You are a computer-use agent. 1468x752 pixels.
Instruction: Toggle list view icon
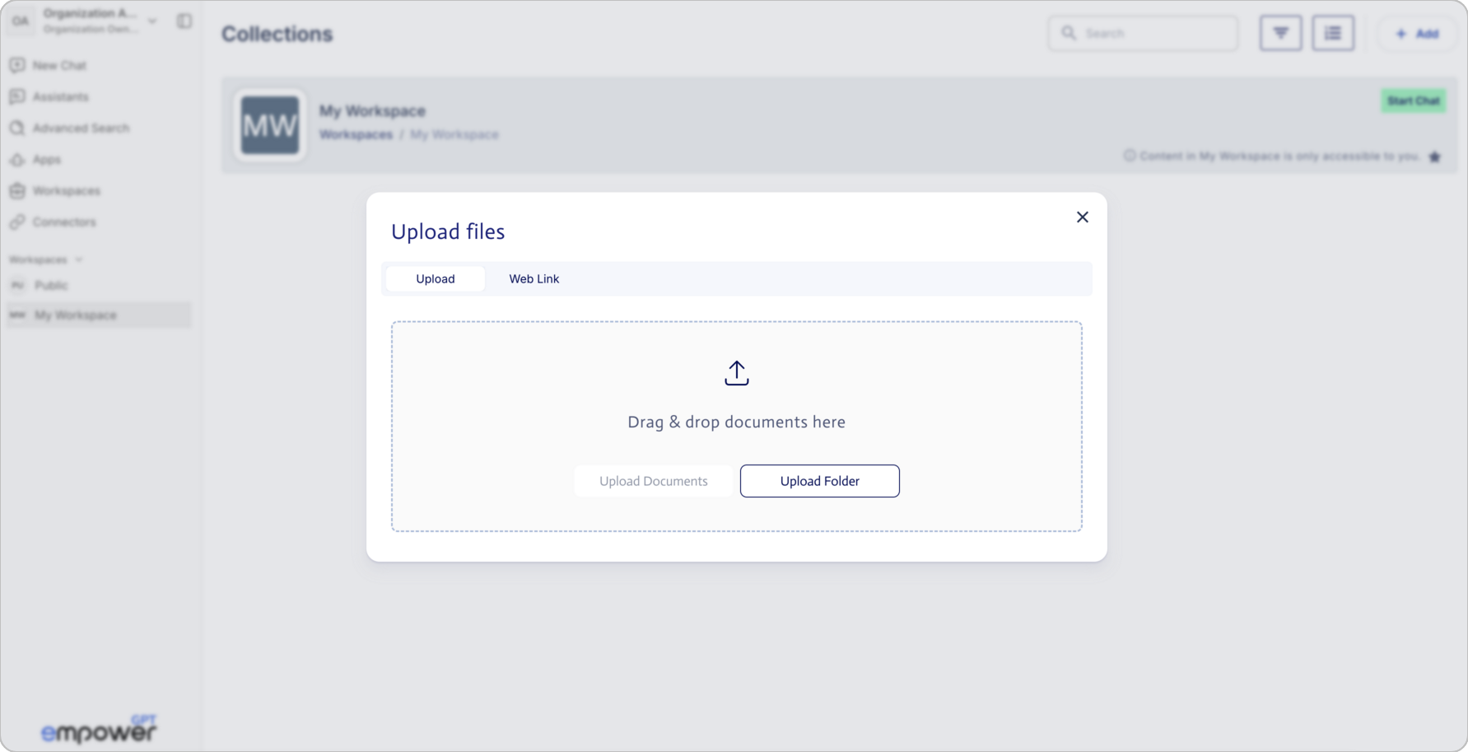[1332, 34]
